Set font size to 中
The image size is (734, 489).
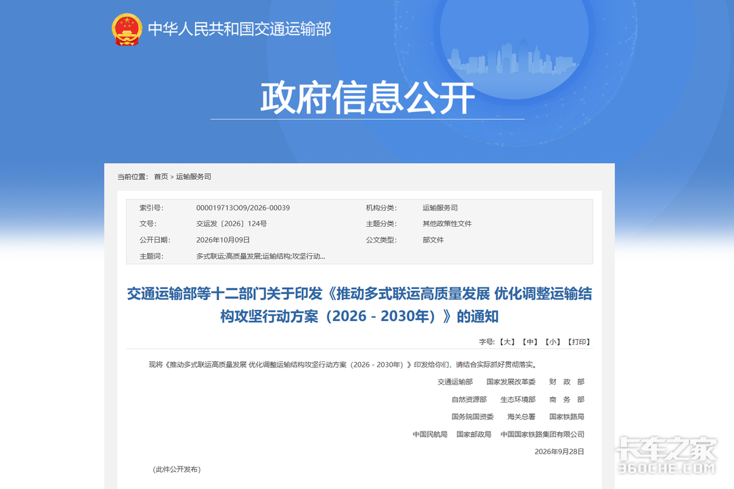click(530, 342)
